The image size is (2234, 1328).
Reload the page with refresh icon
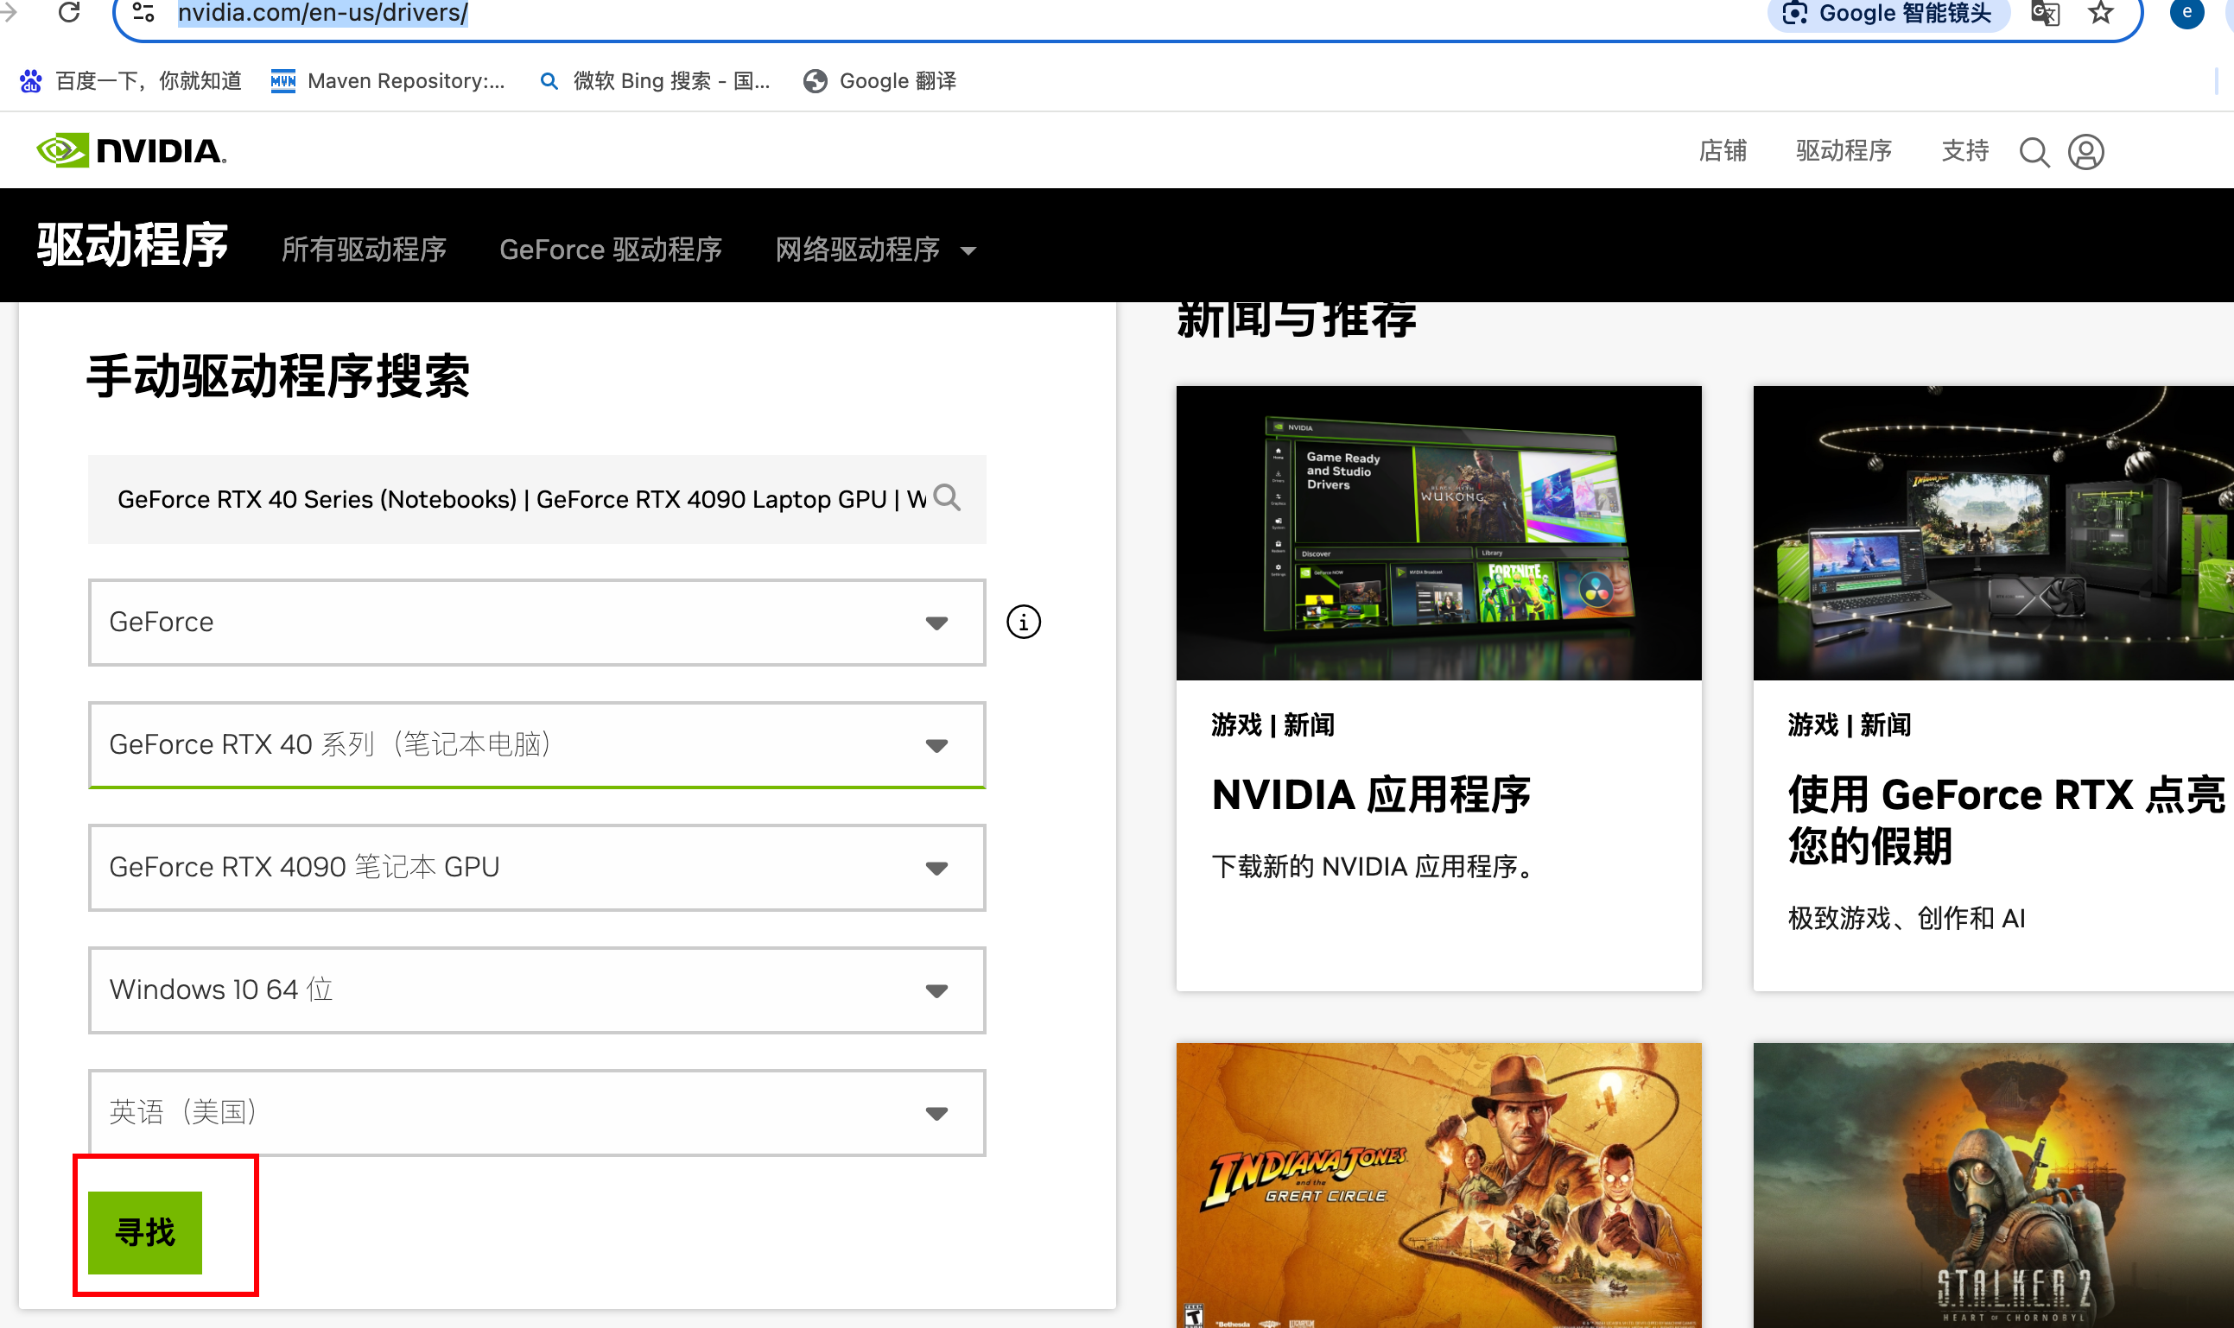(70, 13)
